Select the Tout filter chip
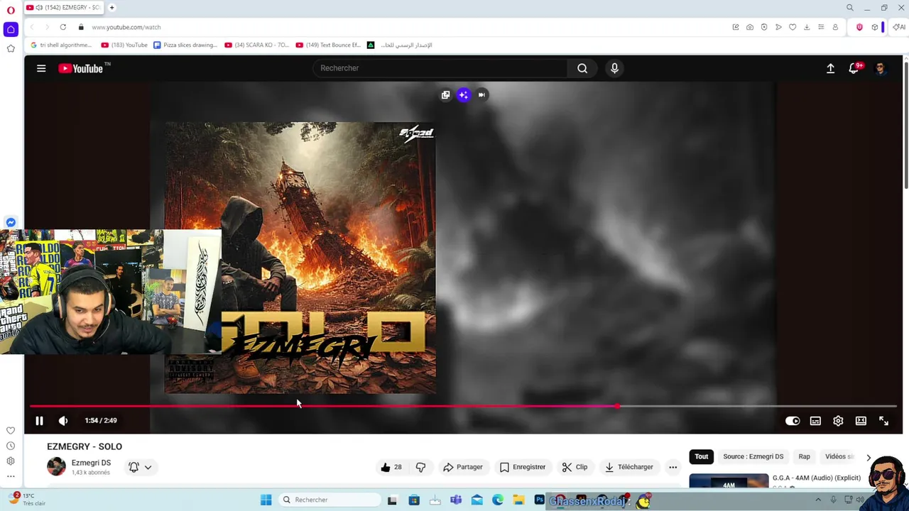The width and height of the screenshot is (909, 511). point(701,456)
